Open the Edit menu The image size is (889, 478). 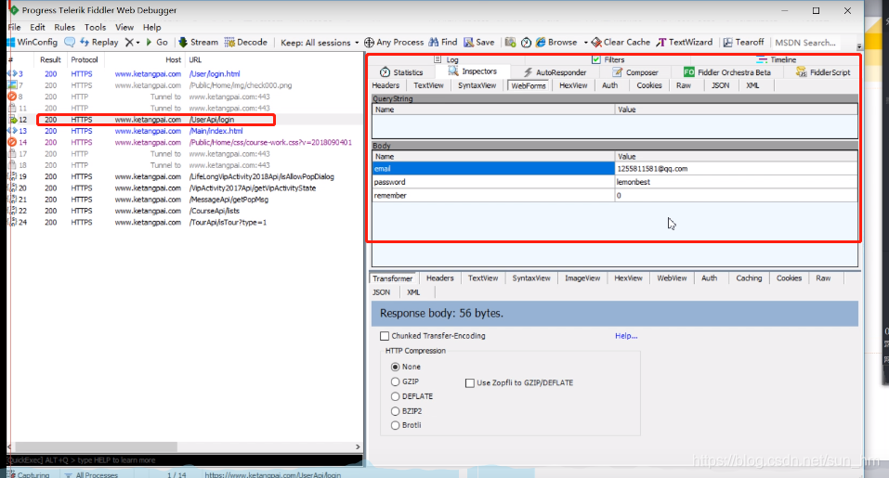click(37, 27)
